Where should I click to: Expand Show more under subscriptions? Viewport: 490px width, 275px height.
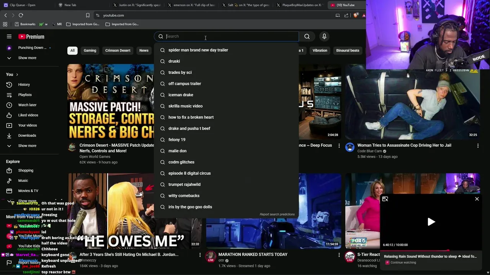pos(27,58)
